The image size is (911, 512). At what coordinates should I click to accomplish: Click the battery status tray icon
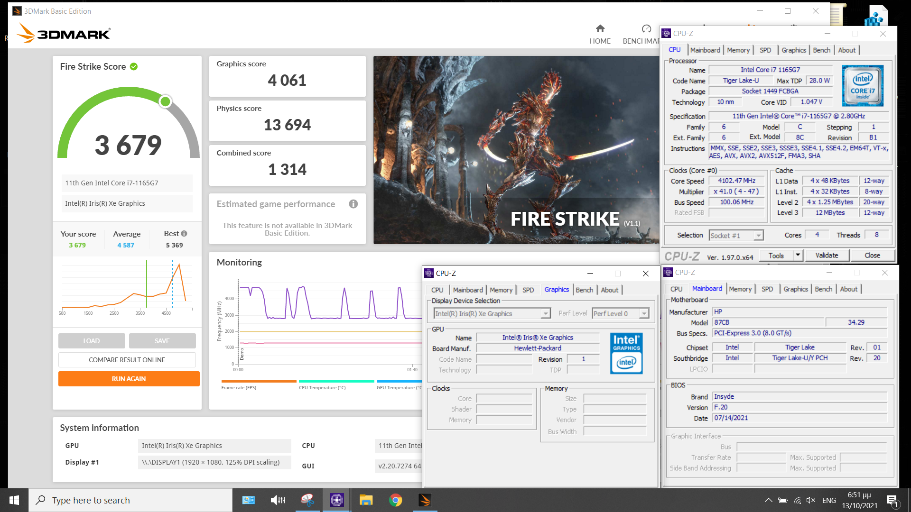point(783,500)
